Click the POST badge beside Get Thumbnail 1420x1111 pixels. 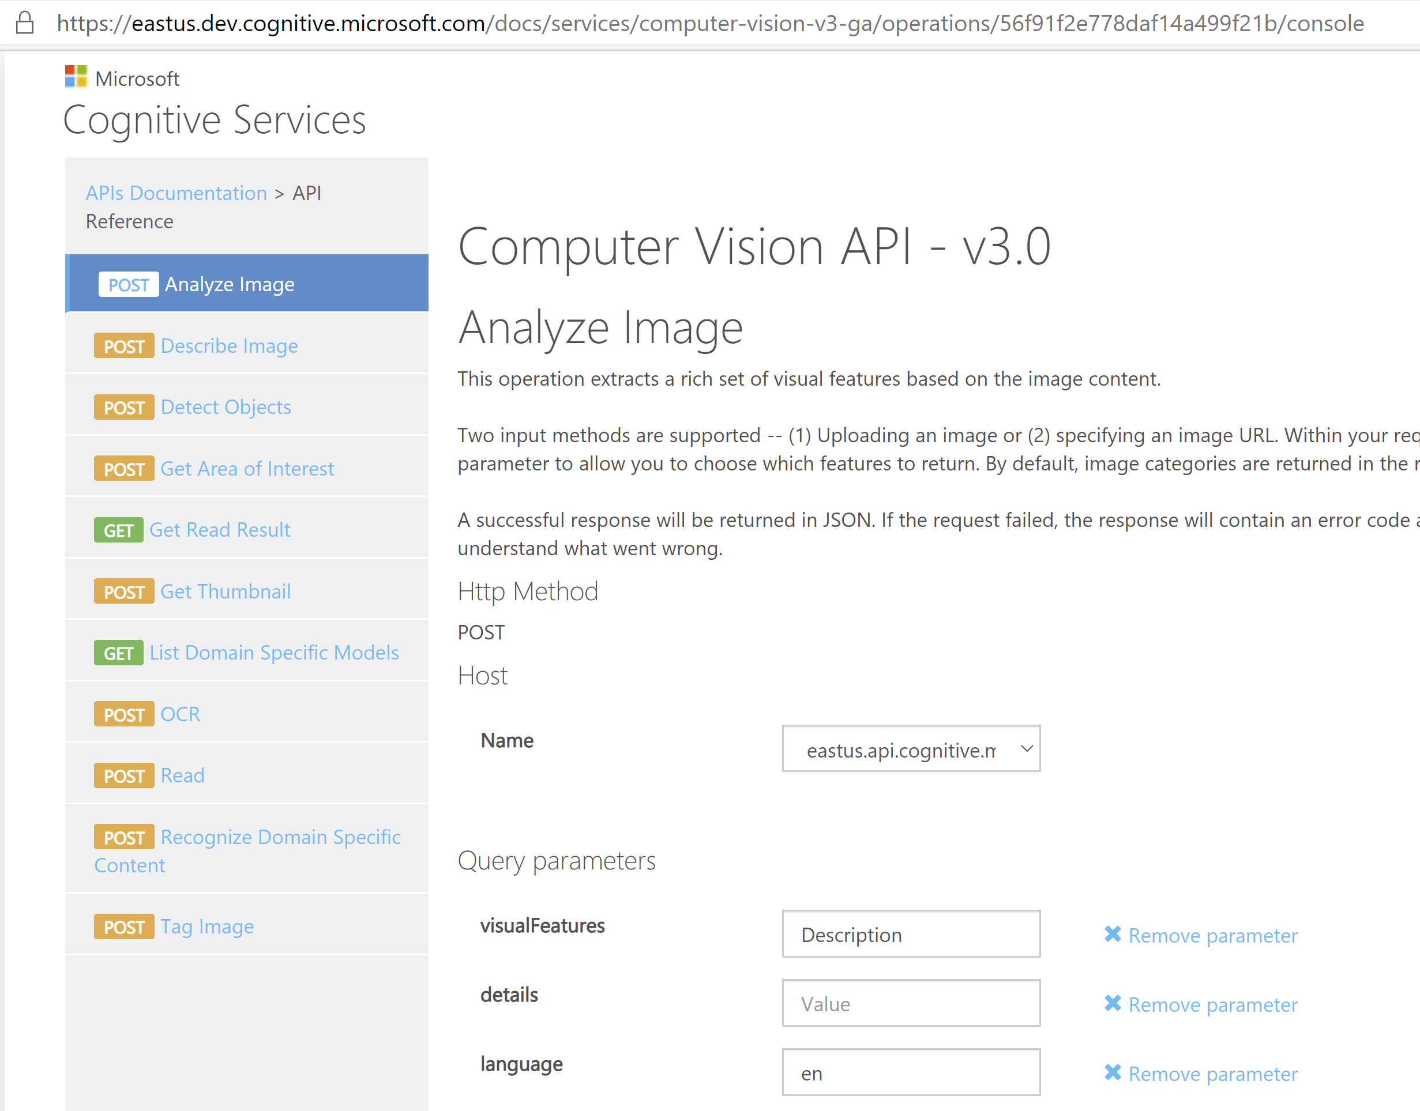click(x=125, y=592)
